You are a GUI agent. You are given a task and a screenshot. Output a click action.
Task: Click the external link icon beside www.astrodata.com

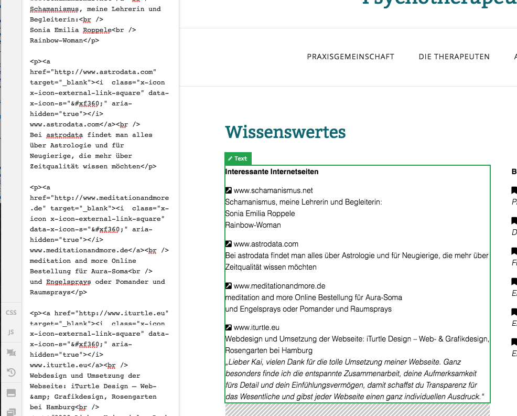point(229,244)
